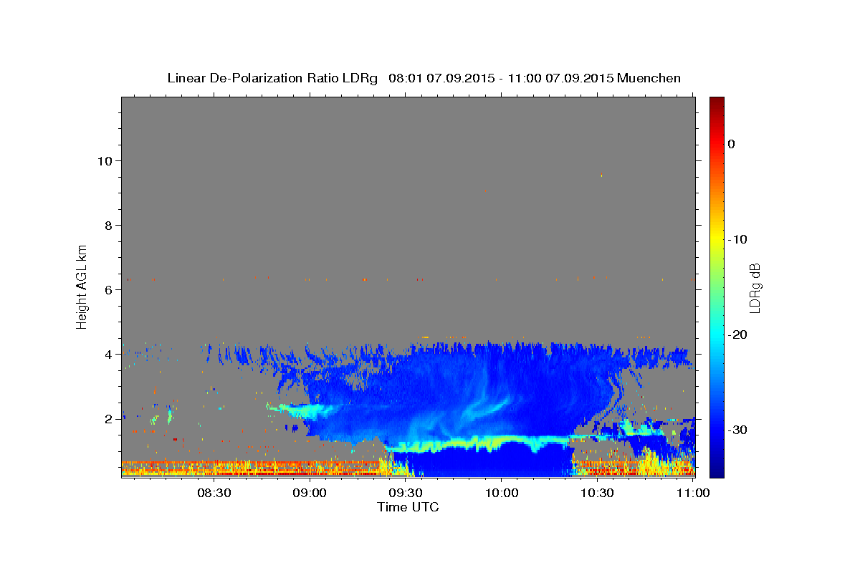860x573 pixels.
Task: Click the 'Height AGL km' y-axis label
Action: pos(82,286)
